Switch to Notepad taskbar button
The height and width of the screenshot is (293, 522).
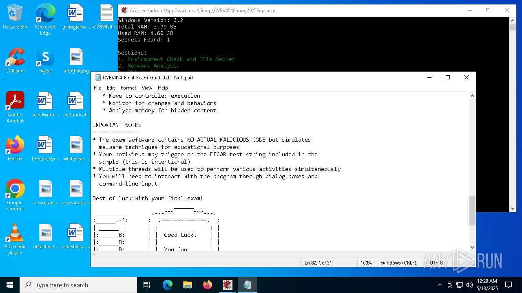click(248, 285)
